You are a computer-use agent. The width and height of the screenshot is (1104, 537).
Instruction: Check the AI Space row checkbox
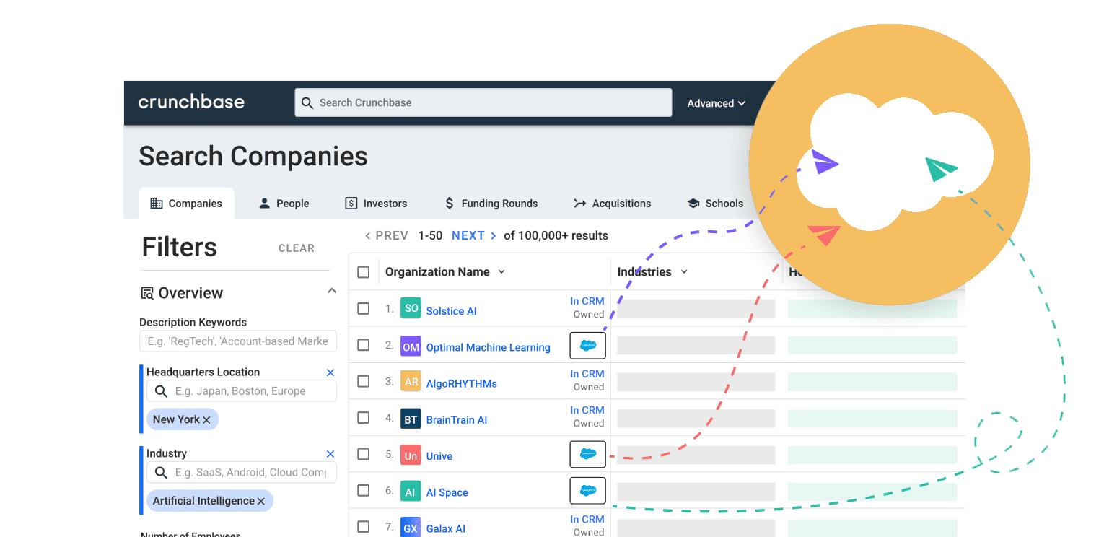click(364, 490)
